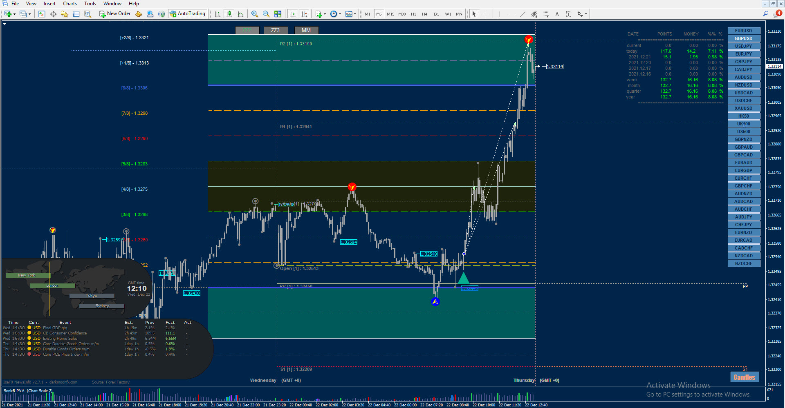785x408 pixels.
Task: Switch symbol to GBPJPY
Action: [x=744, y=62]
